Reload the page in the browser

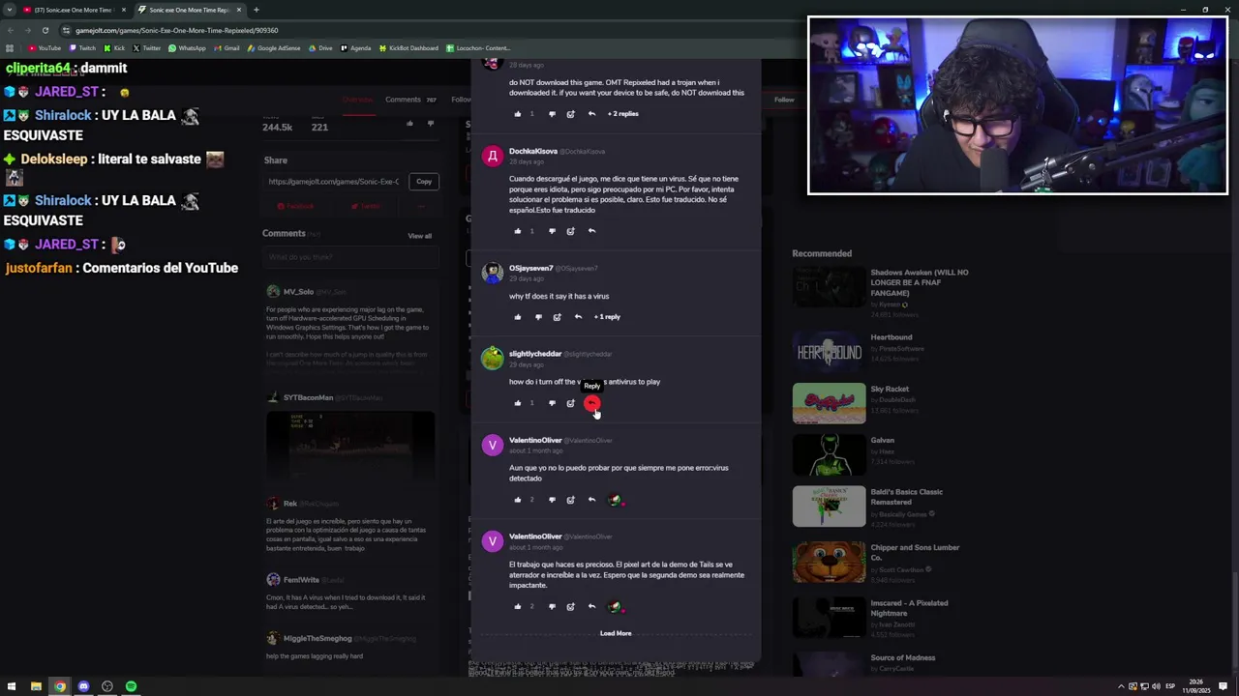tap(45, 30)
